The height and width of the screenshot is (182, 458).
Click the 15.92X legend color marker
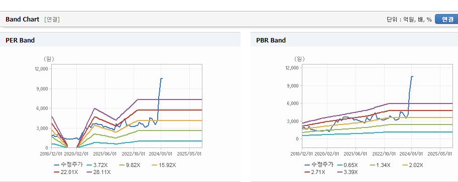(x=155, y=165)
